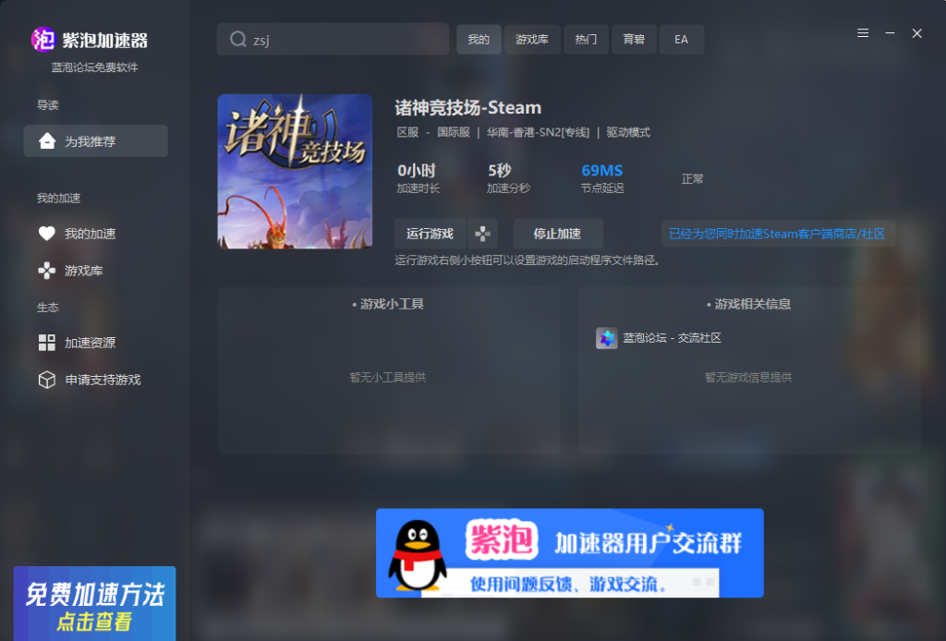Viewport: 946px width, 641px height.
Task: Click the 诸神竞技场 game cover thumbnail
Action: click(x=295, y=171)
